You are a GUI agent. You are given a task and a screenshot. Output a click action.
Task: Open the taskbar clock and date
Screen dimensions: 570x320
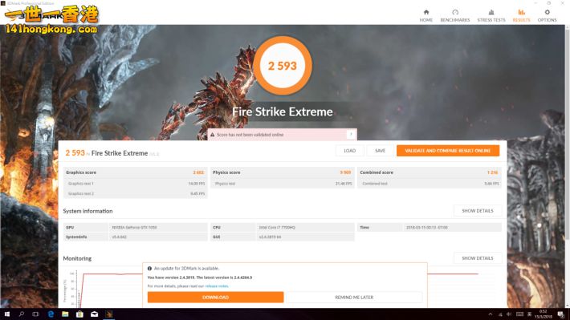[543, 314]
